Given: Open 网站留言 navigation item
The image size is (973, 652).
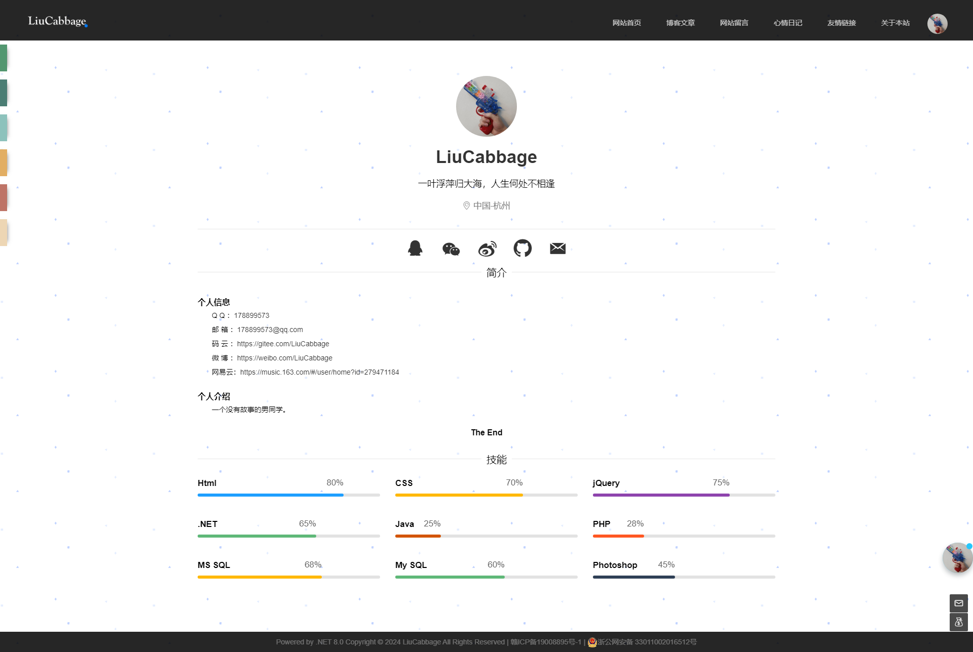Looking at the screenshot, I should [x=734, y=23].
